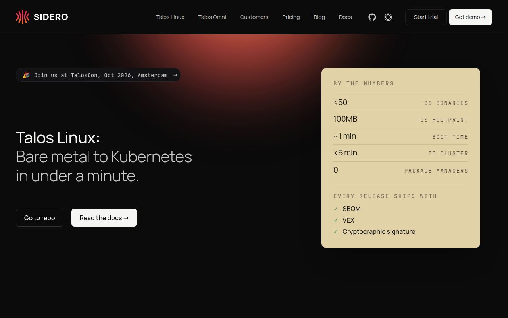This screenshot has width=508, height=318.
Task: Open the Talos Linux menu item
Action: coord(170,17)
